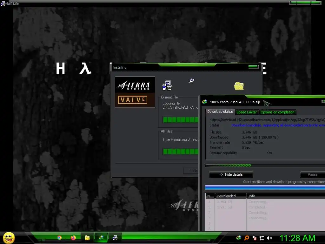
Task: Click the blue "Download complete" status text
Action: [x=278, y=125]
